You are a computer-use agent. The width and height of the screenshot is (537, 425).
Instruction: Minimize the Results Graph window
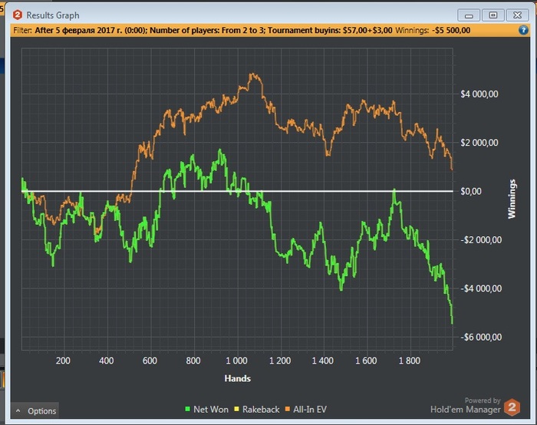pyautogui.click(x=469, y=15)
